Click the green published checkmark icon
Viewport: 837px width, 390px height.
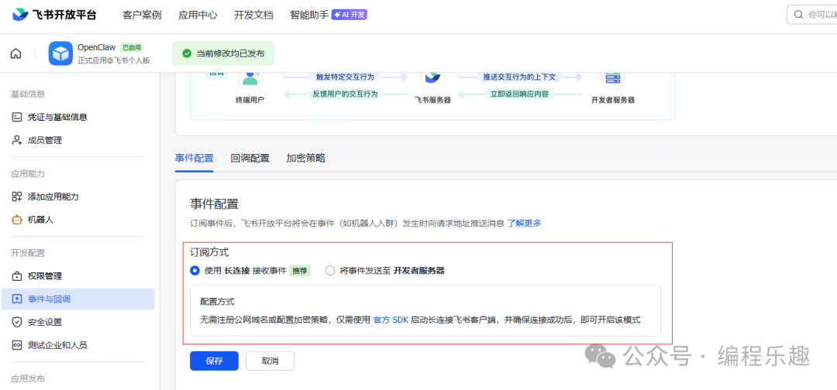point(186,53)
